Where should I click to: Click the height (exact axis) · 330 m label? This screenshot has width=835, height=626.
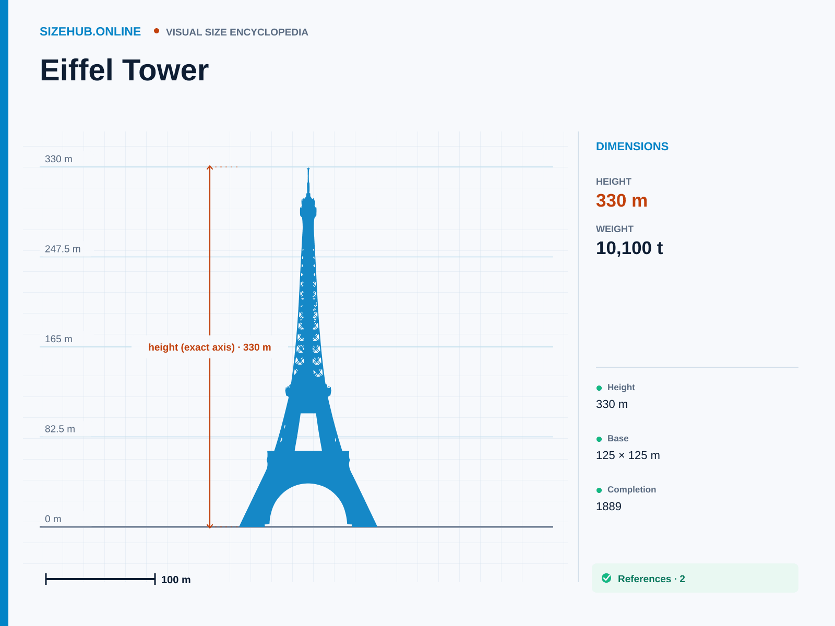[x=210, y=347]
